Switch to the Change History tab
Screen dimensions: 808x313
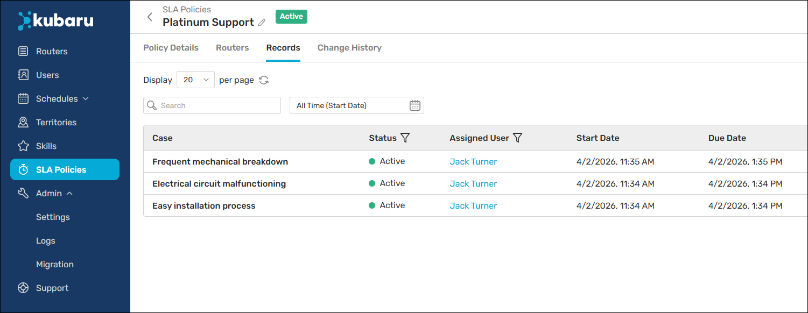coord(349,48)
